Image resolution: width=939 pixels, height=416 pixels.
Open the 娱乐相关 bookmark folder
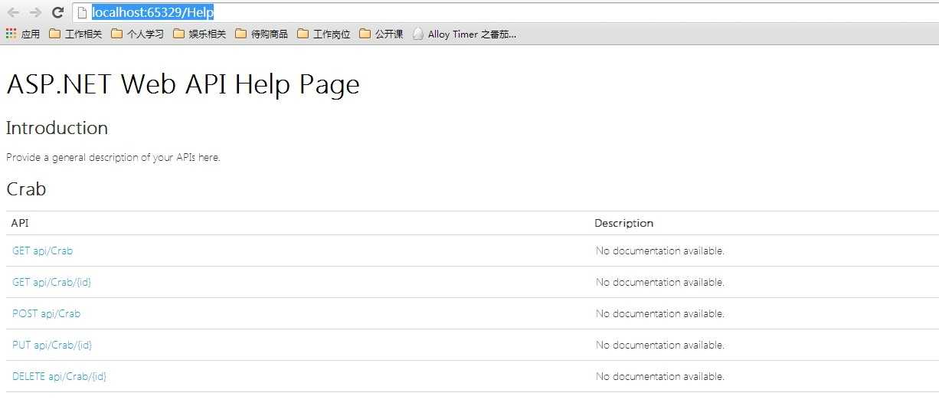(199, 34)
